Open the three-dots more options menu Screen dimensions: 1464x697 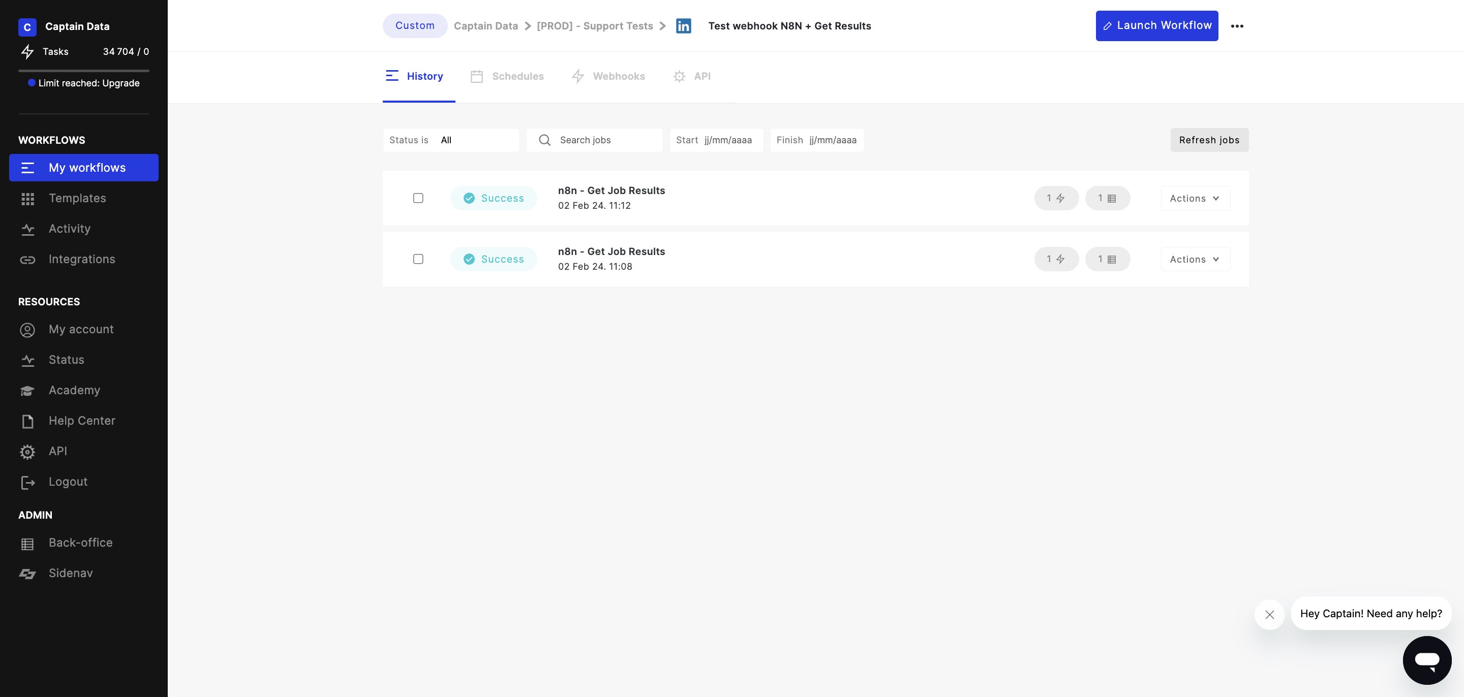coord(1237,26)
